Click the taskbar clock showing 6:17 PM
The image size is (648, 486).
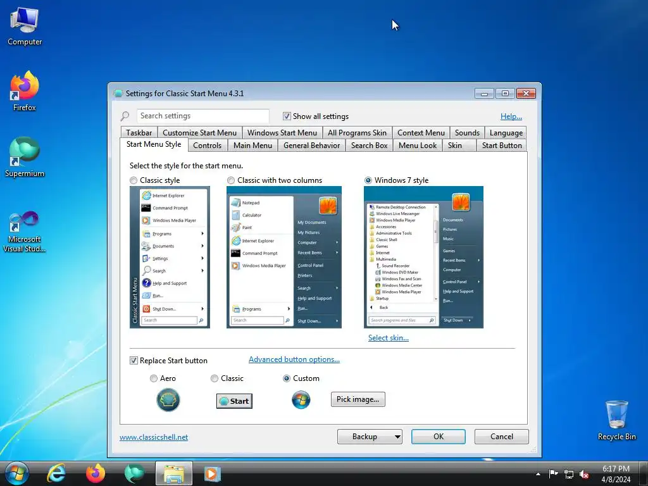point(616,474)
